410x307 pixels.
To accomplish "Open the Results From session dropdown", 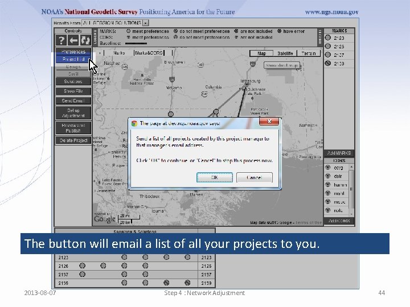I will pyautogui.click(x=146, y=23).
